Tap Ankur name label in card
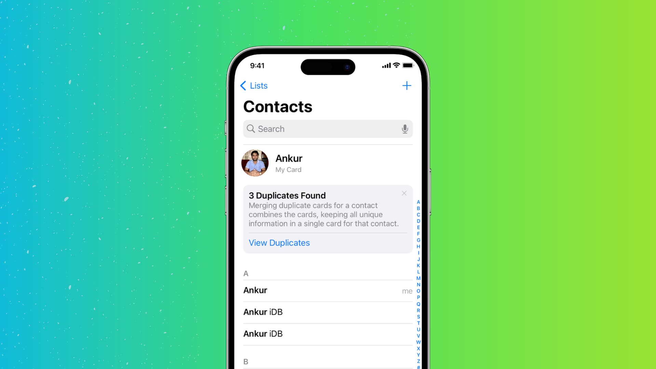The width and height of the screenshot is (656, 369). tap(289, 158)
